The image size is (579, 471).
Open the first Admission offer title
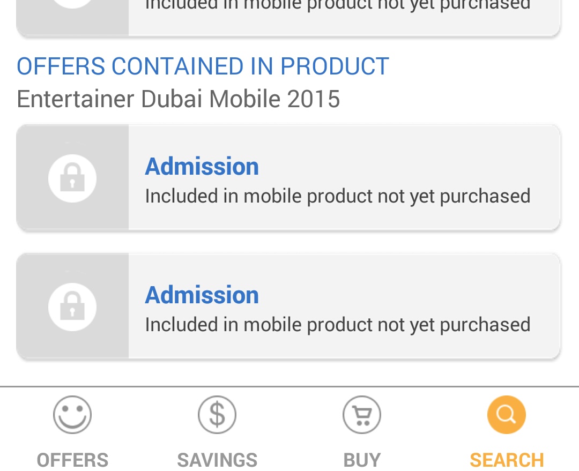pyautogui.click(x=202, y=167)
